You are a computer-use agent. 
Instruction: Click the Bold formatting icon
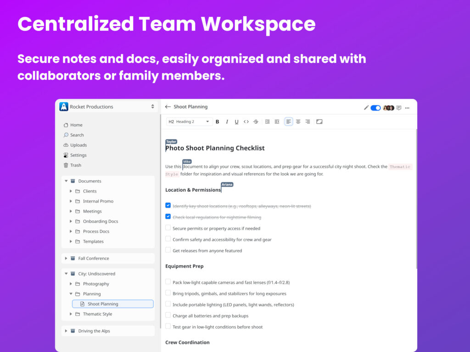click(x=218, y=122)
